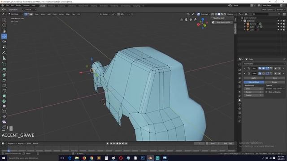The image size is (287, 161).
Task: Open the Render menu in top bar
Action: coord(18,5)
